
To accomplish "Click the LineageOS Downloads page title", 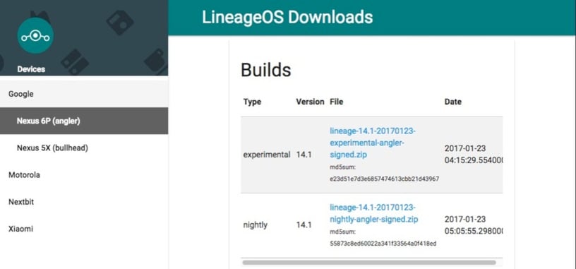I will pos(287,17).
